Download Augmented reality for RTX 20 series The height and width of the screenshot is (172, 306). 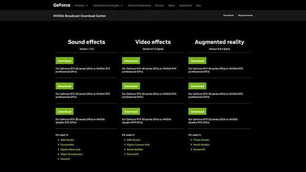[197, 111]
